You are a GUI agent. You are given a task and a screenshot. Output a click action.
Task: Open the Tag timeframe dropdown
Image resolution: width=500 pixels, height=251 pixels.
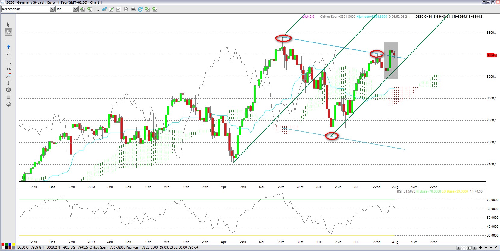click(x=75, y=9)
